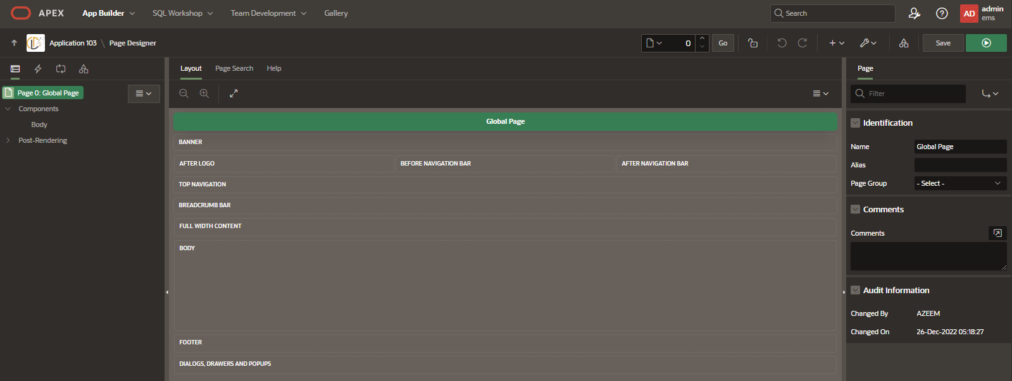Click the Go button
Screen dimensions: 1012x381
tap(723, 43)
